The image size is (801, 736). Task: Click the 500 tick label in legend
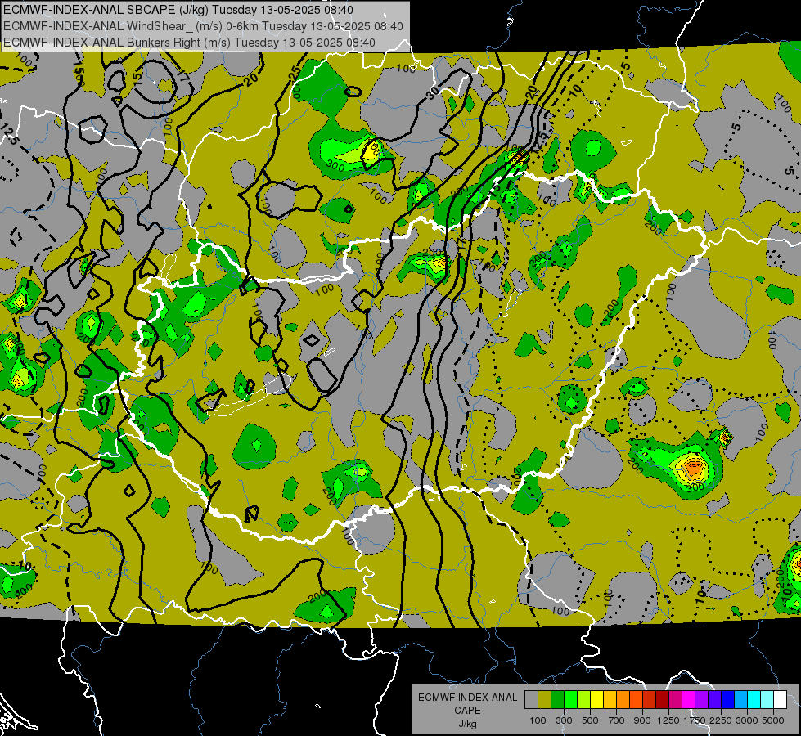(x=590, y=720)
